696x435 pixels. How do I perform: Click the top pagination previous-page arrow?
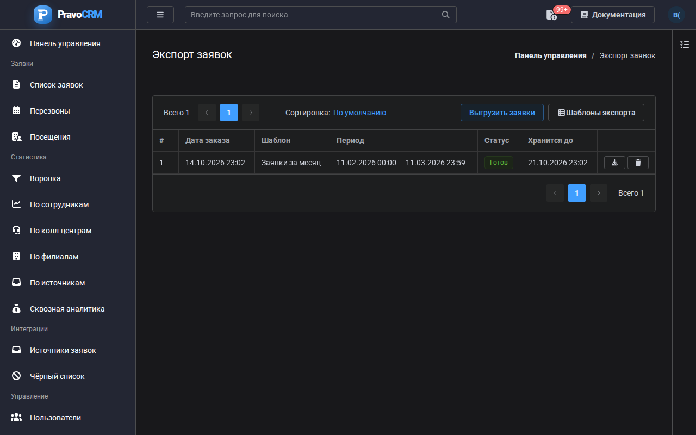tap(207, 113)
